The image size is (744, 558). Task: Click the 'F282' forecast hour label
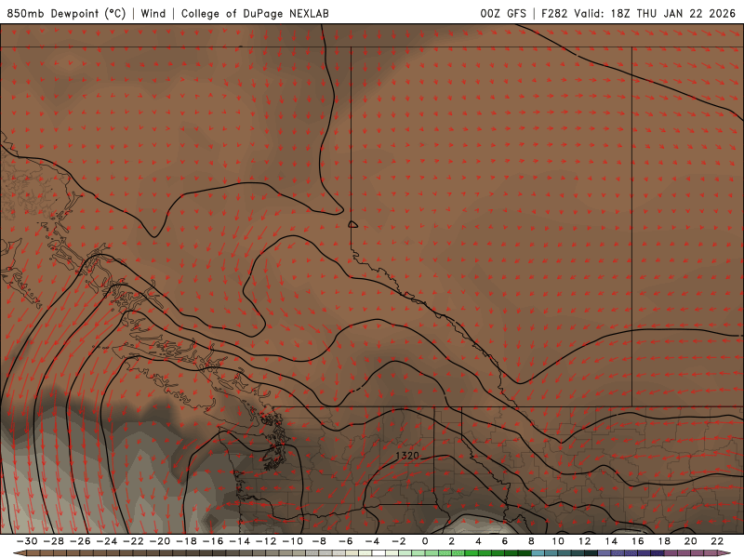pyautogui.click(x=553, y=13)
